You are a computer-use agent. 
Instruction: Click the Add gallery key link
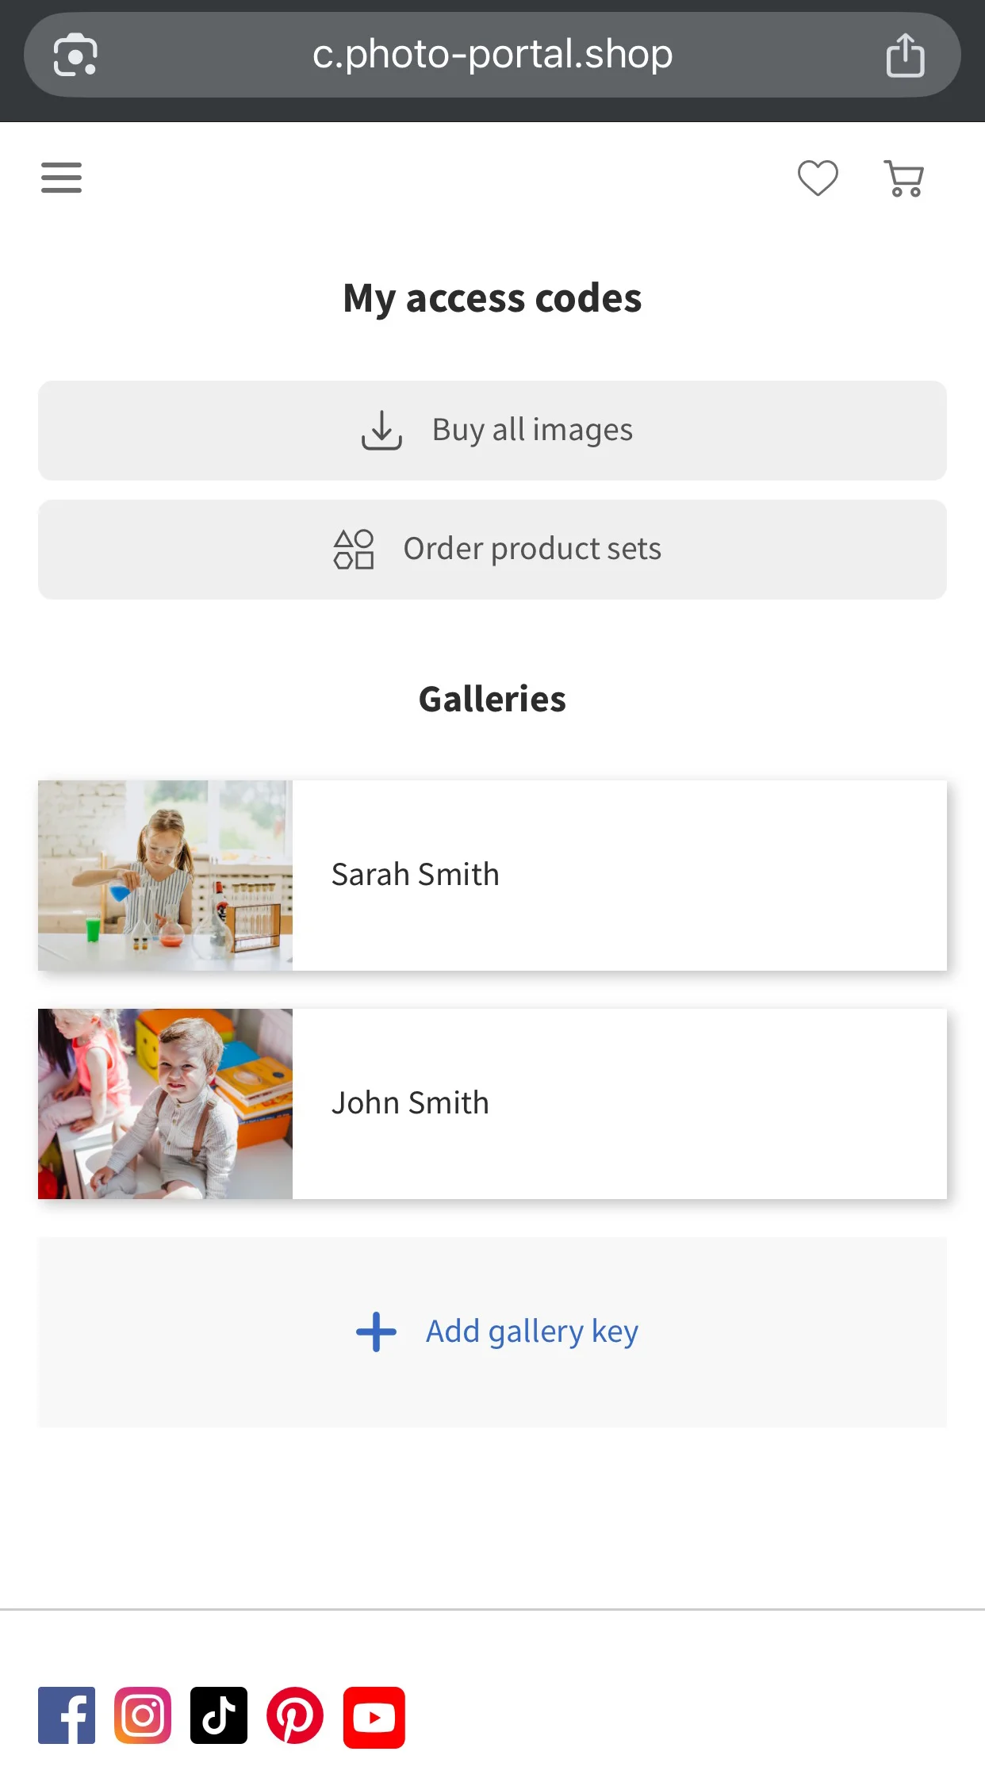click(x=532, y=1331)
